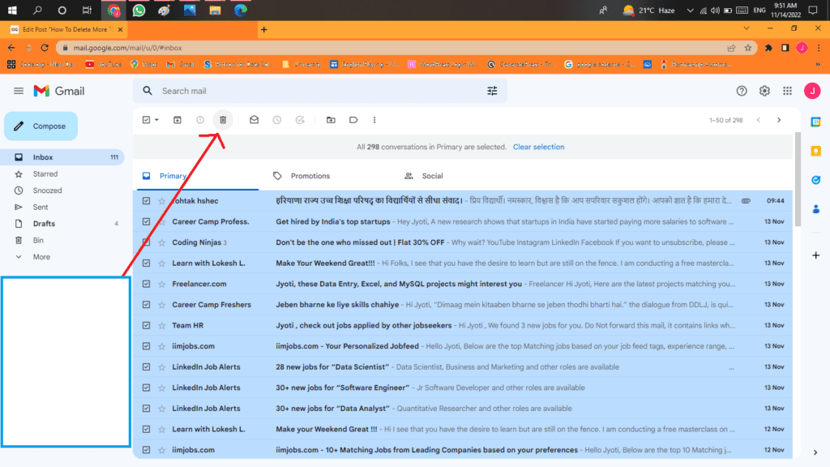
Task: Open the search filter options icon
Action: pyautogui.click(x=492, y=91)
